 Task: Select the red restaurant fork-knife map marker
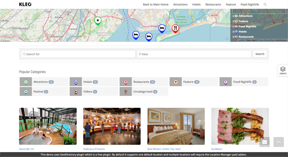175,29
